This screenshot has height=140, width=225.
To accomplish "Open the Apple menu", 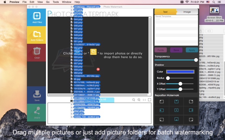I will click(5, 2).
